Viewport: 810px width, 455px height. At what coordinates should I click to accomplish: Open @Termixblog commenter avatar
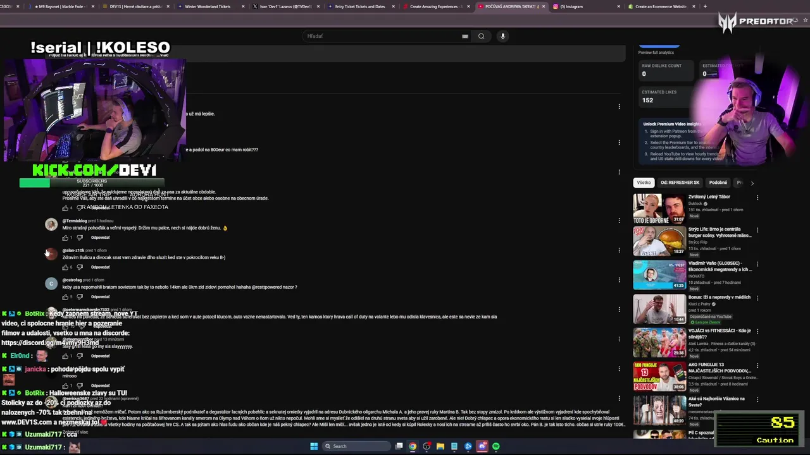(51, 224)
